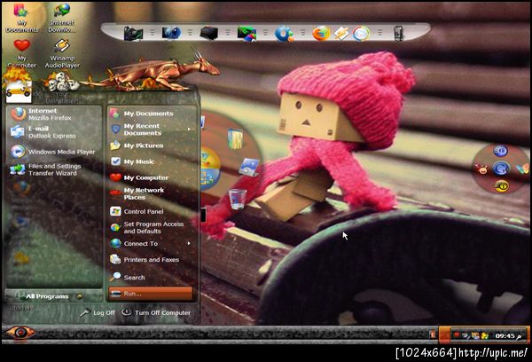532x362 pixels.
Task: Click the picture frame icon beside start menu
Action: (249, 167)
